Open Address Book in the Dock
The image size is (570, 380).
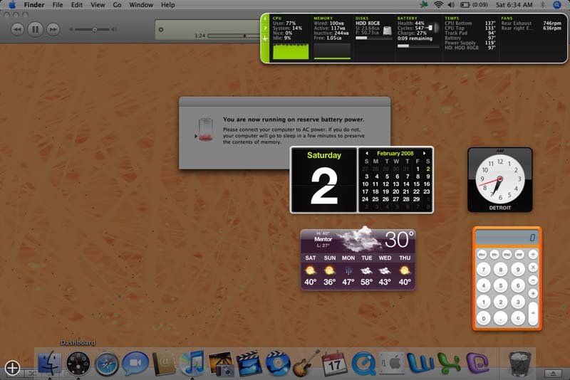[x=164, y=364]
